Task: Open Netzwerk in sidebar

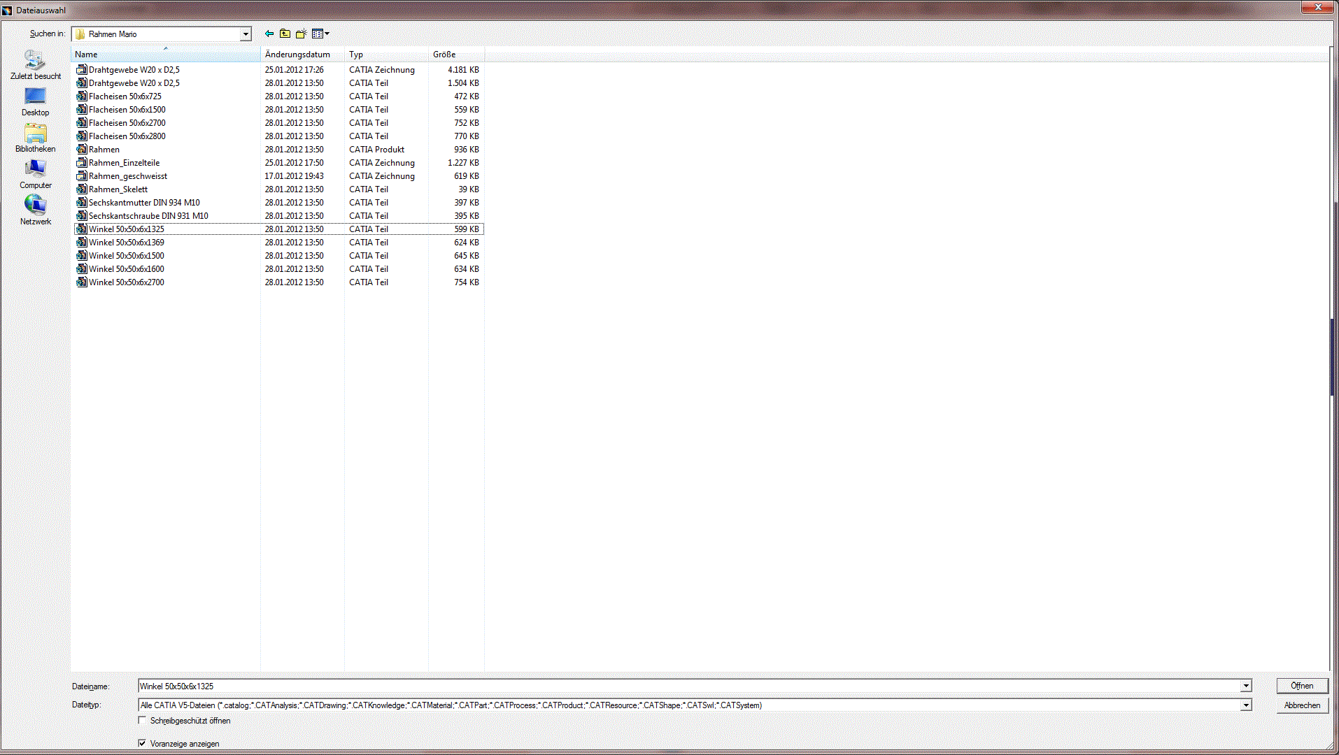Action: (35, 210)
